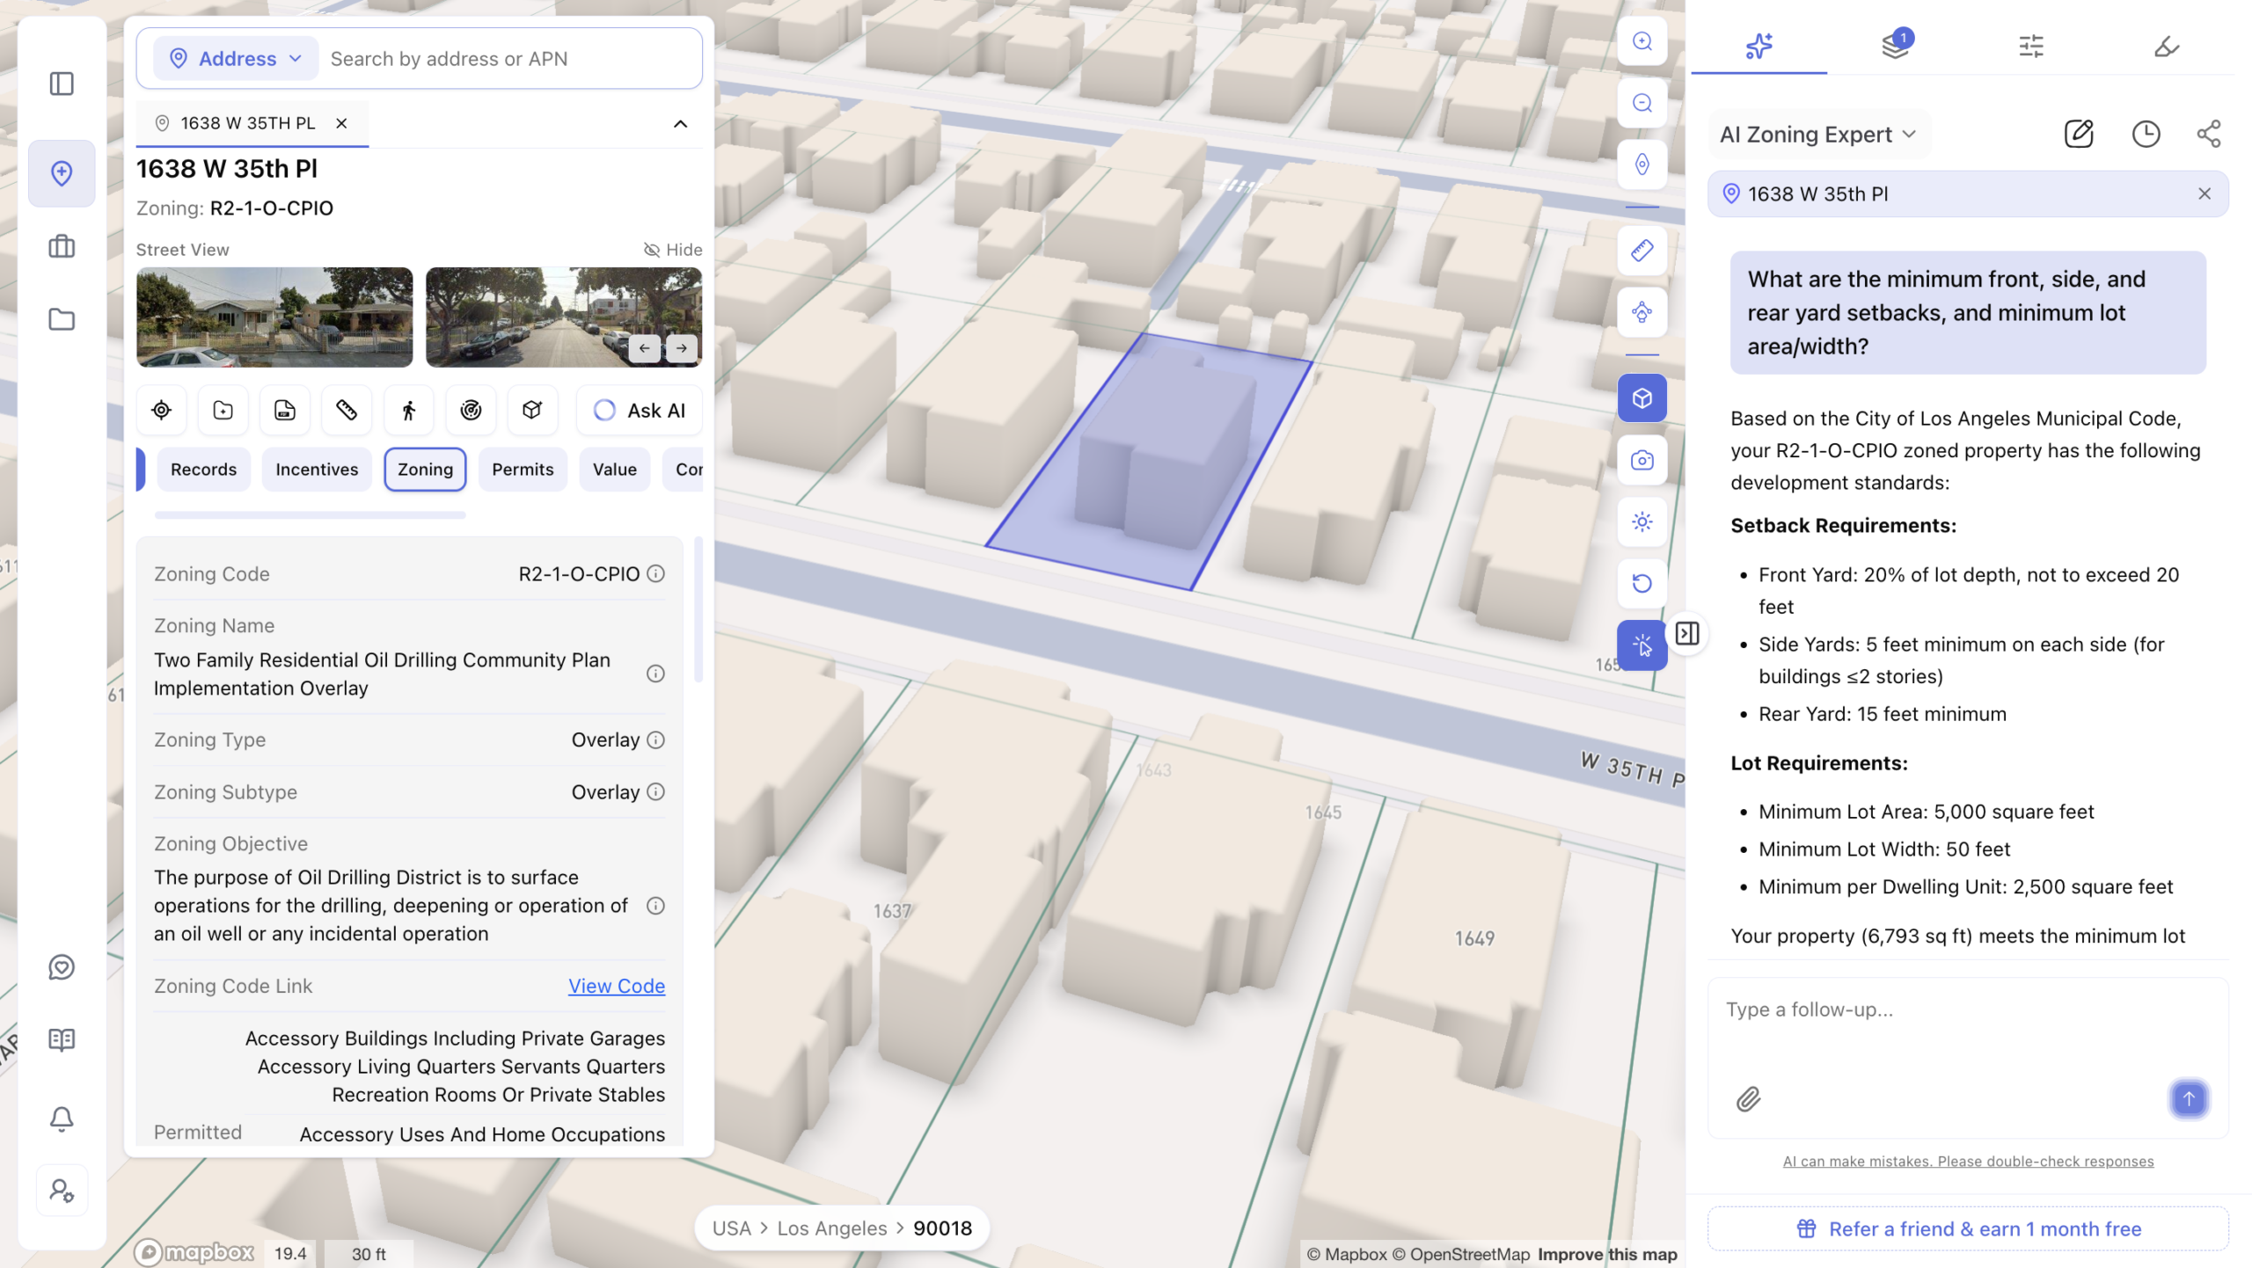Show previous street view image
This screenshot has height=1268, width=2252.
point(645,348)
